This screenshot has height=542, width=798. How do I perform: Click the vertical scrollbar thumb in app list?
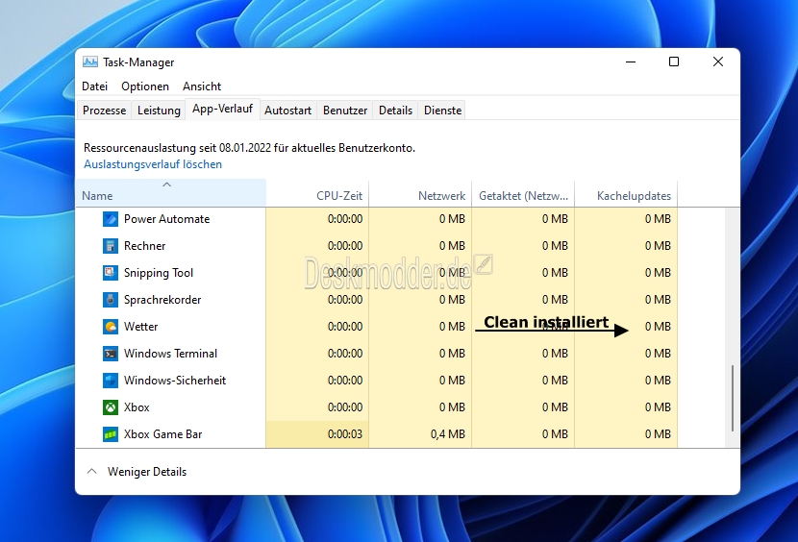click(x=733, y=398)
